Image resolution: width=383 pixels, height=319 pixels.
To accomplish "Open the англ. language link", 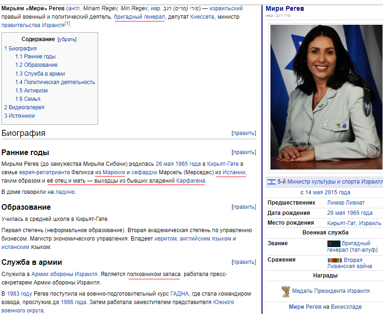I will [x=75, y=8].
